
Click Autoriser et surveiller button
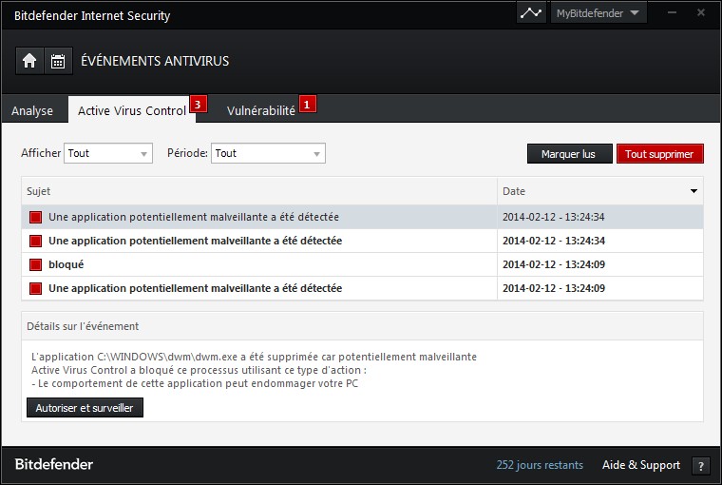click(x=85, y=408)
